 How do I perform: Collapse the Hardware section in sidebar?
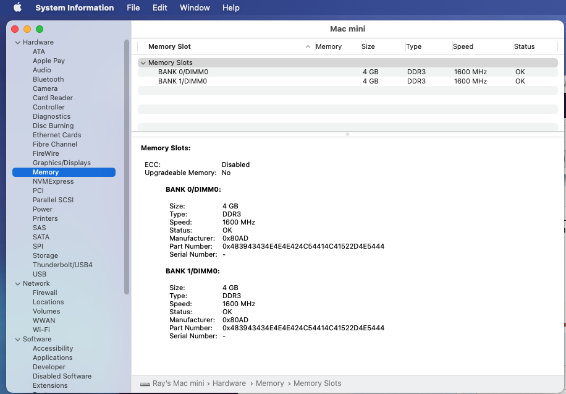pyautogui.click(x=17, y=42)
